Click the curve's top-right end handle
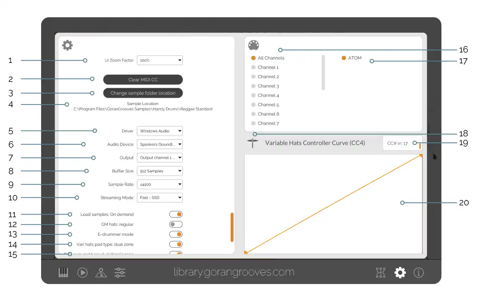The width and height of the screenshot is (479, 298). [421, 156]
